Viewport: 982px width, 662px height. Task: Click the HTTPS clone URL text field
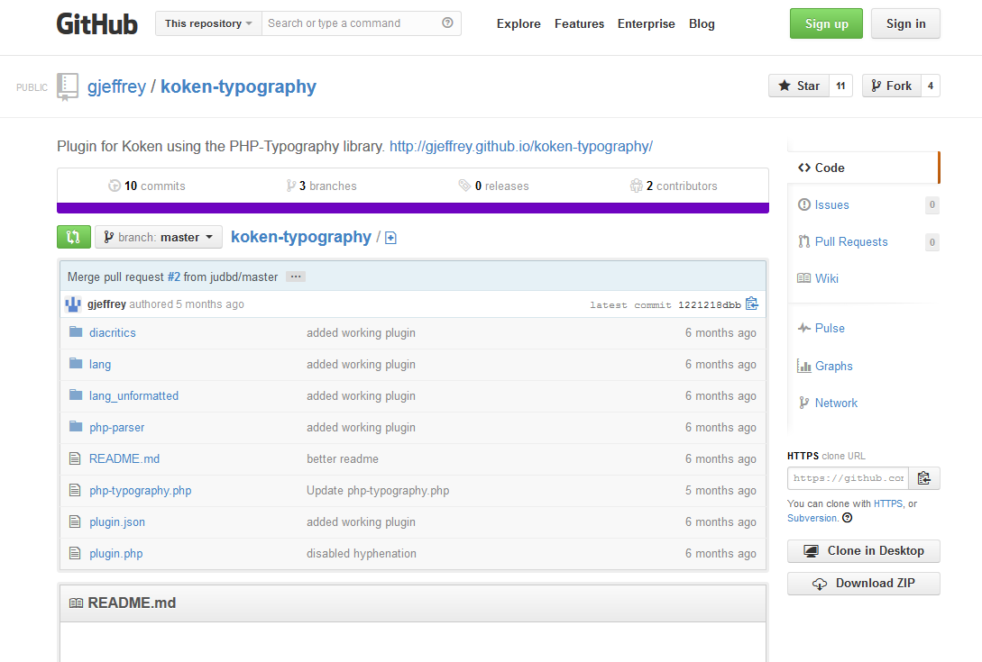pos(848,478)
